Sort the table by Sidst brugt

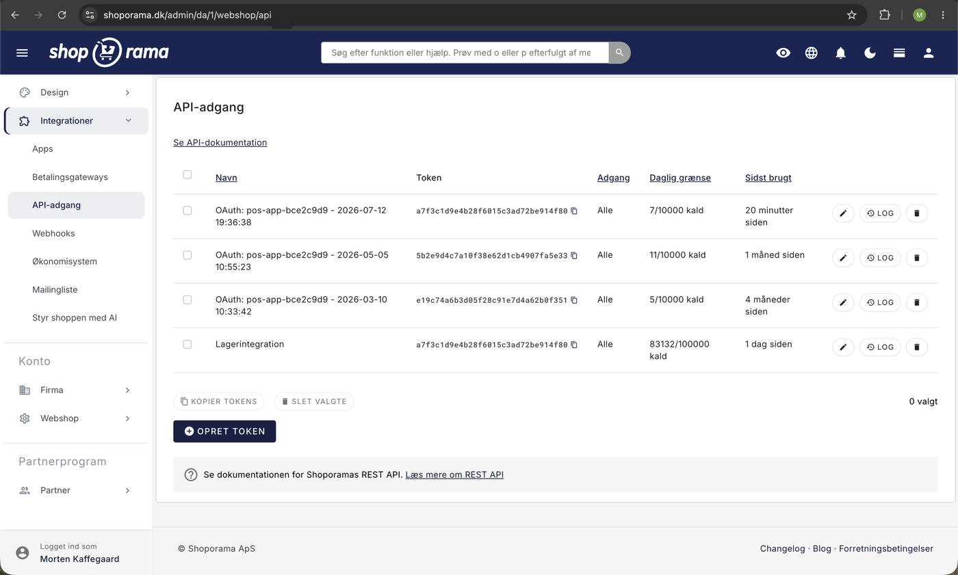pos(768,178)
